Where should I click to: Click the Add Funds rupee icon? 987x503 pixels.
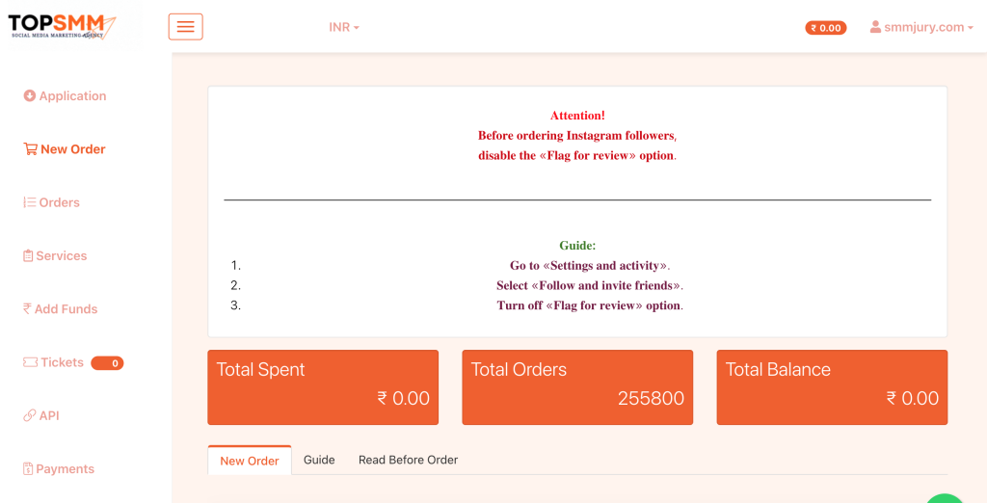(x=27, y=309)
